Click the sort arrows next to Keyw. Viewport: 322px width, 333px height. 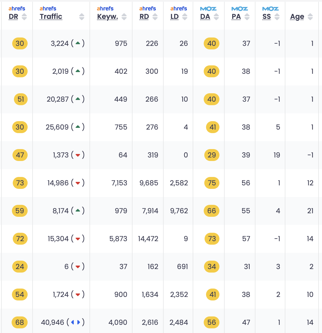124,17
